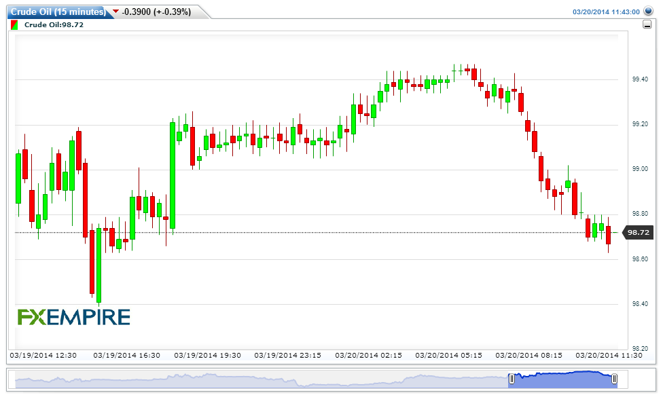
Task: Grab the right handle of the range slider
Action: [614, 379]
